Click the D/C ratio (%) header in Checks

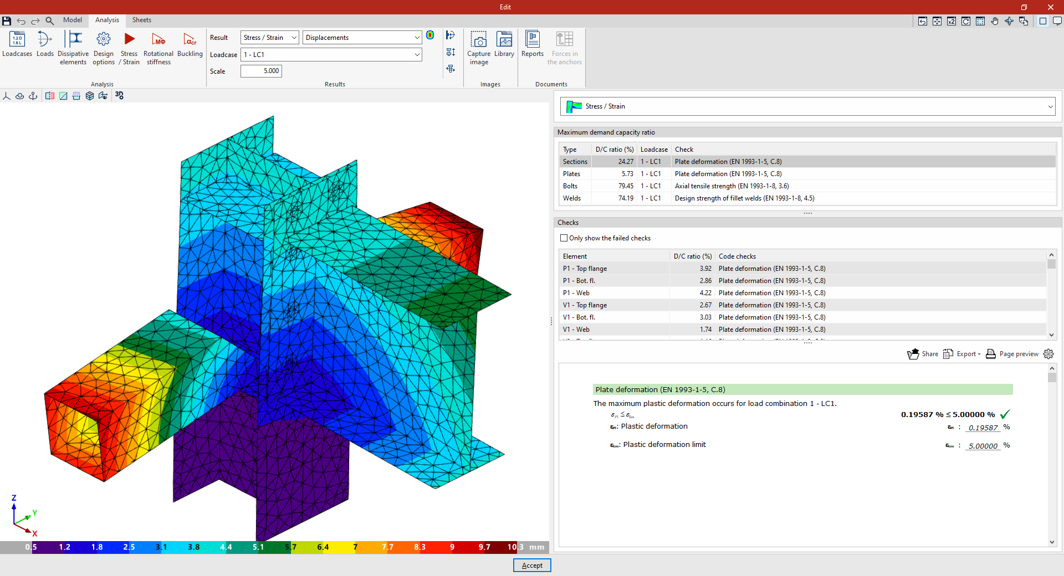[693, 256]
